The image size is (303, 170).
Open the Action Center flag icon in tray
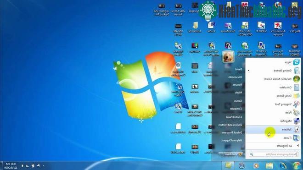click(x=38, y=166)
